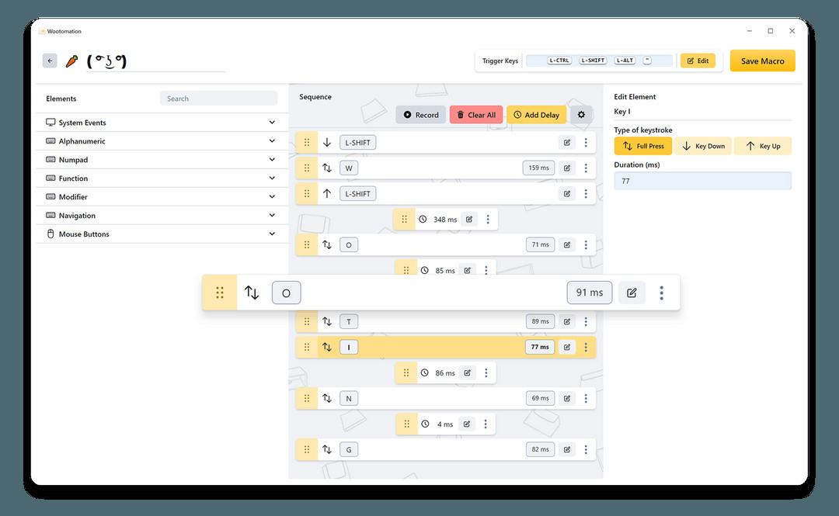839x516 pixels.
Task: Open more options for W row
Action: (586, 168)
